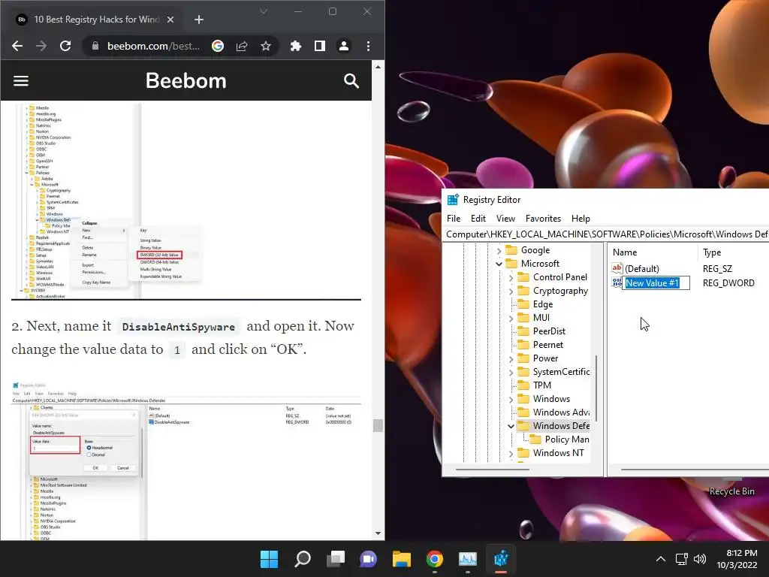Select the PeerDist registry key
This screenshot has width=769, height=577.
(x=549, y=331)
